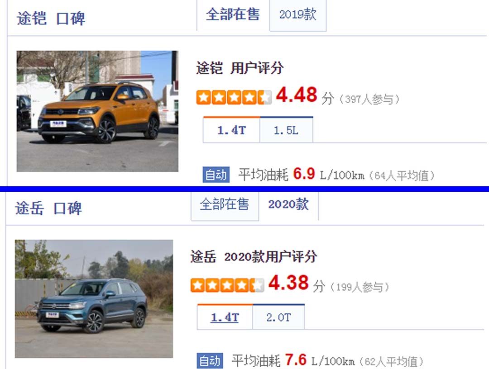Select the 全部在售 tab for 途岳
Screen dimensions: 489x369
(x=225, y=204)
